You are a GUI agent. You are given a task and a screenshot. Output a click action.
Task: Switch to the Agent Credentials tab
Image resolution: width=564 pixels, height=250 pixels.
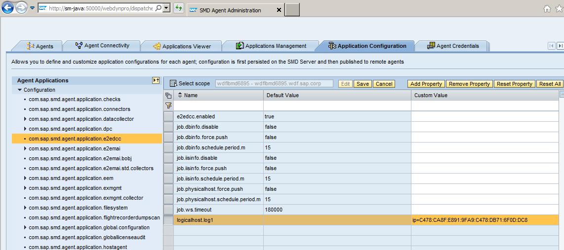pos(453,46)
